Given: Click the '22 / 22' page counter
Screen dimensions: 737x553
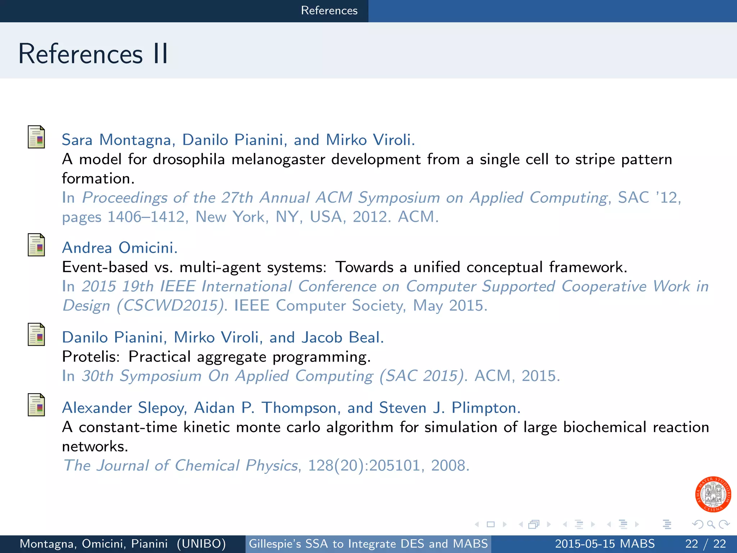Looking at the screenshot, I should [x=706, y=544].
